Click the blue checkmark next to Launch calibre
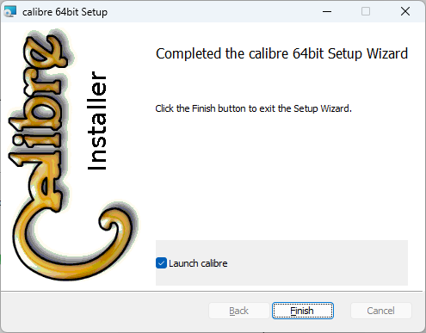426x333 pixels. (161, 263)
